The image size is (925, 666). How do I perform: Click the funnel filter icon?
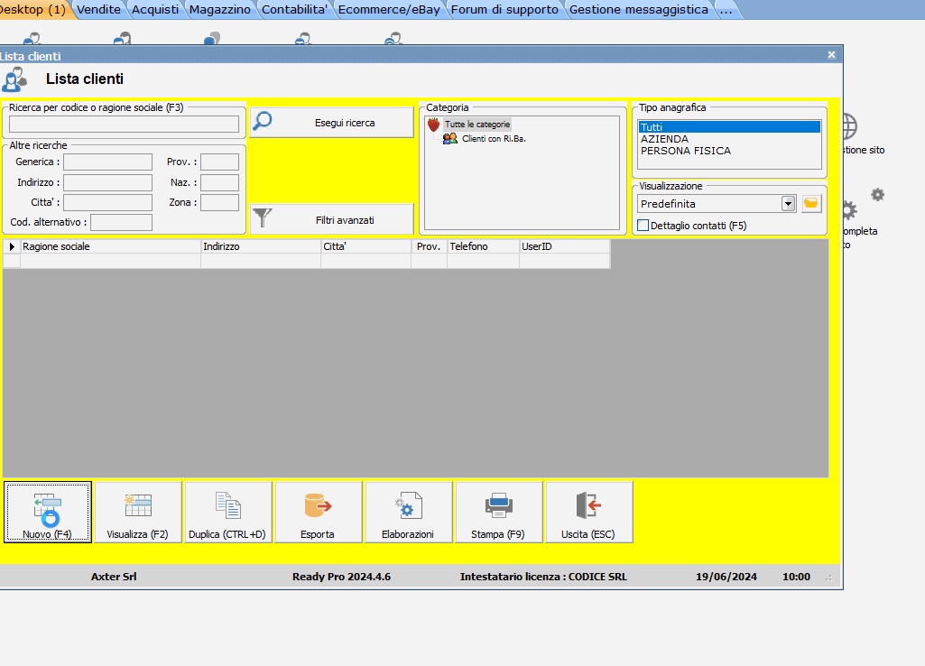[263, 217]
